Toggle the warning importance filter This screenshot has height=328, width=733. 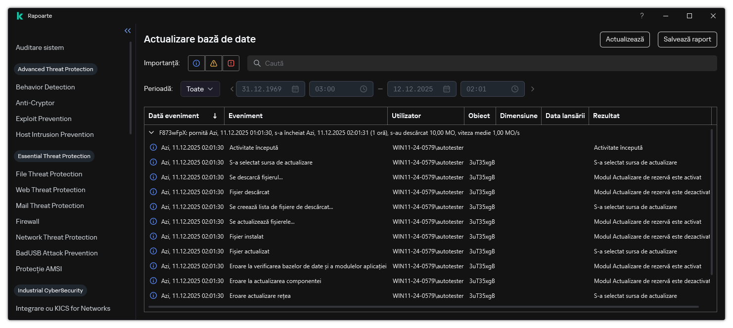coord(214,63)
